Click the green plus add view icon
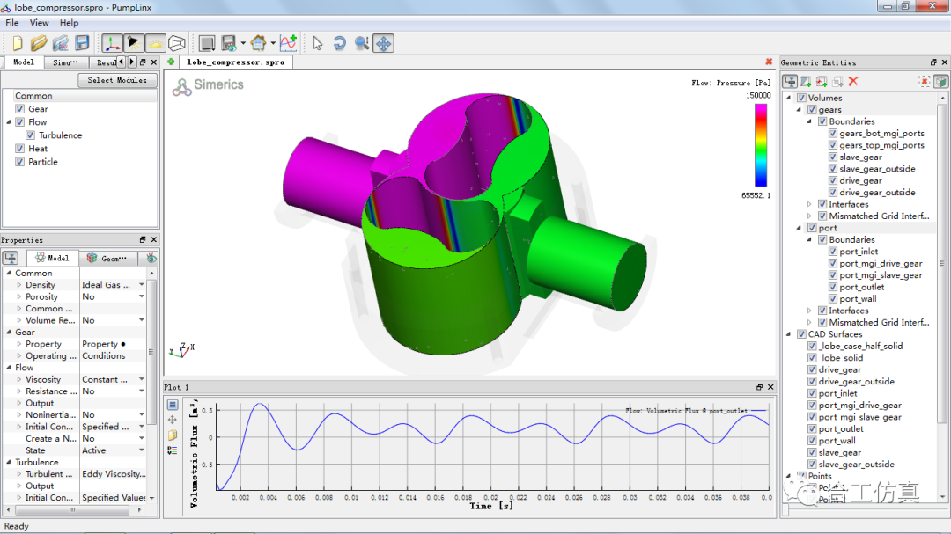 171,62
